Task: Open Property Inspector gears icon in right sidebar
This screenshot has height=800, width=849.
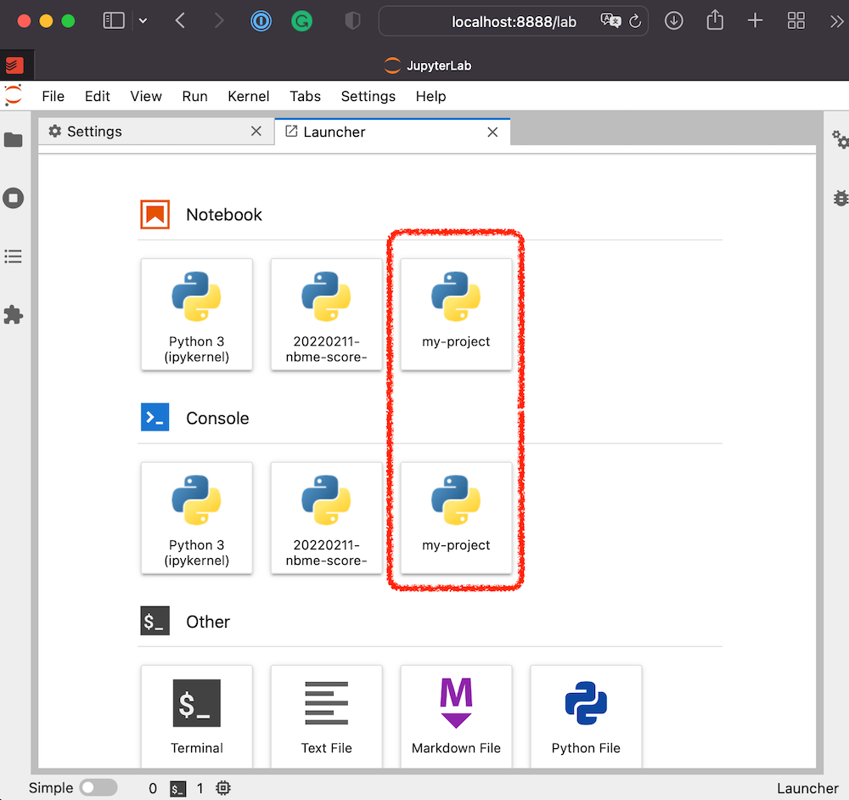Action: 840,140
